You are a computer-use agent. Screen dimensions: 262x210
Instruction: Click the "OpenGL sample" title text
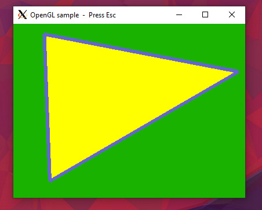[54, 15]
